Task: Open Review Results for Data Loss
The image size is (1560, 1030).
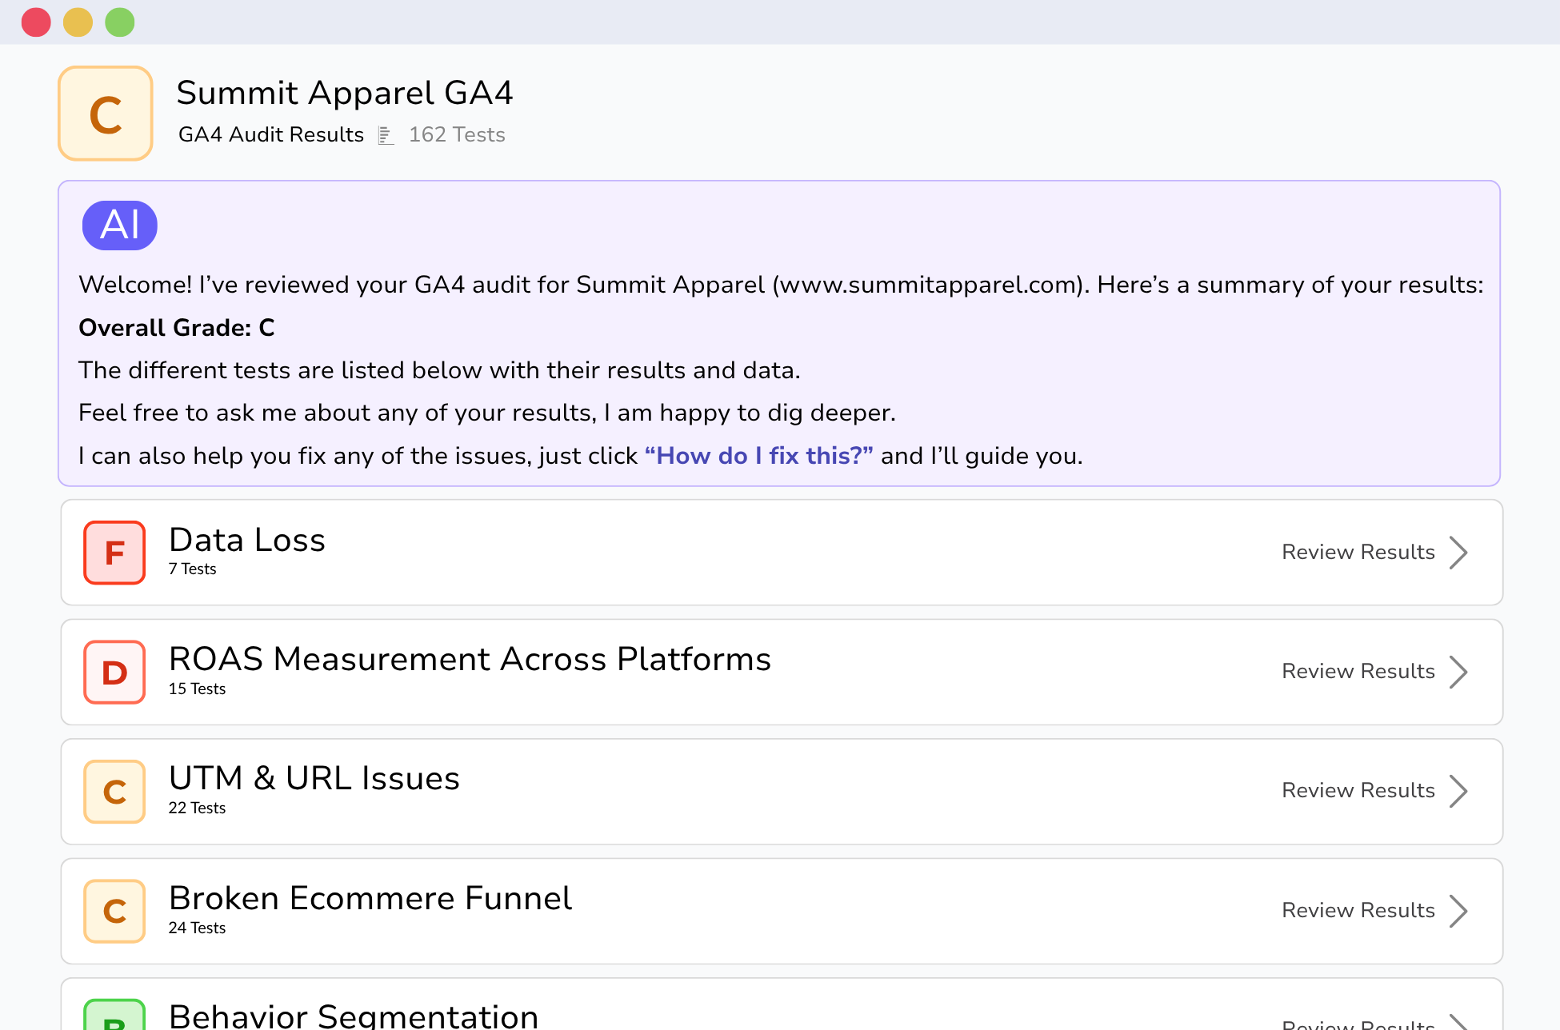Action: 1358,552
